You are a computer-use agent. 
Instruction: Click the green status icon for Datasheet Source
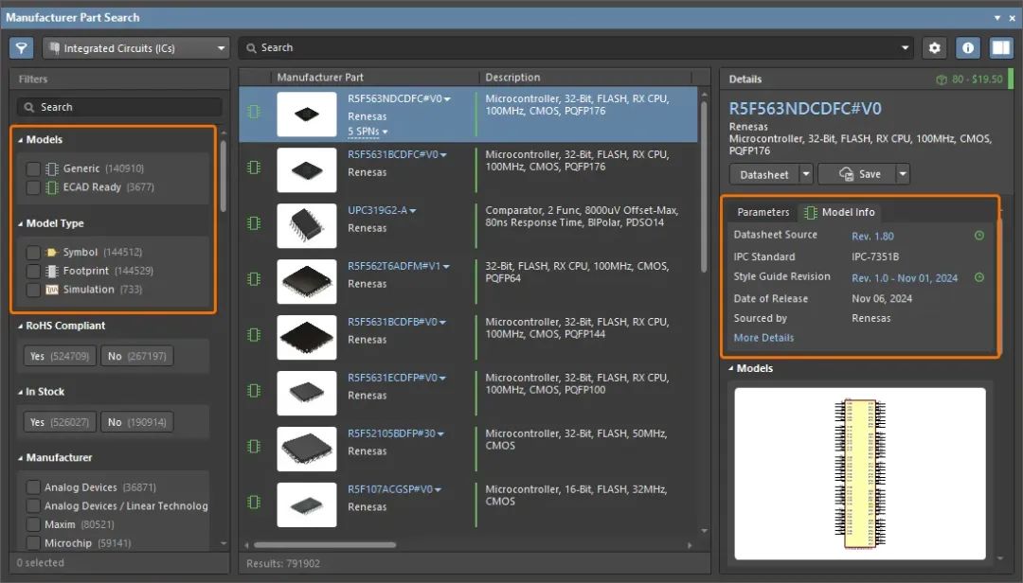pyautogui.click(x=979, y=236)
